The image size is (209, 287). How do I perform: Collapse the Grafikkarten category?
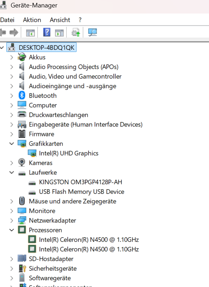pyautogui.click(x=12, y=144)
